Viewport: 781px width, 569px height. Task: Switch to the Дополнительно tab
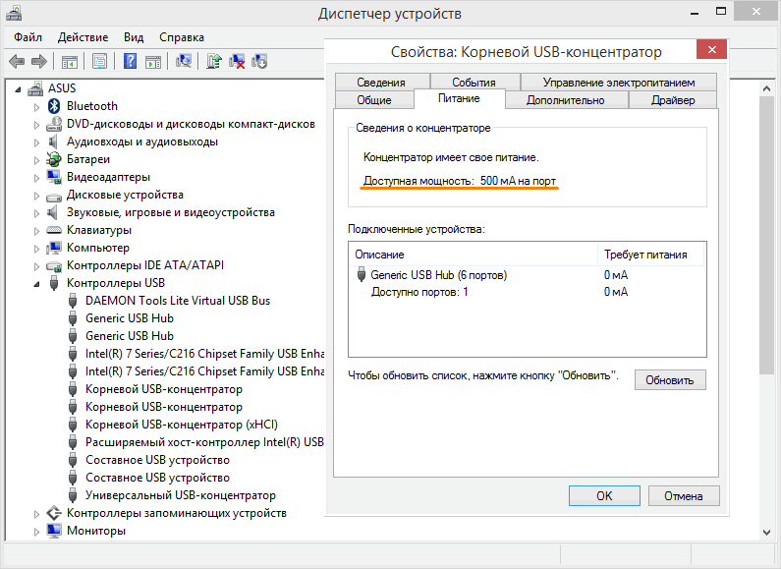[x=566, y=100]
